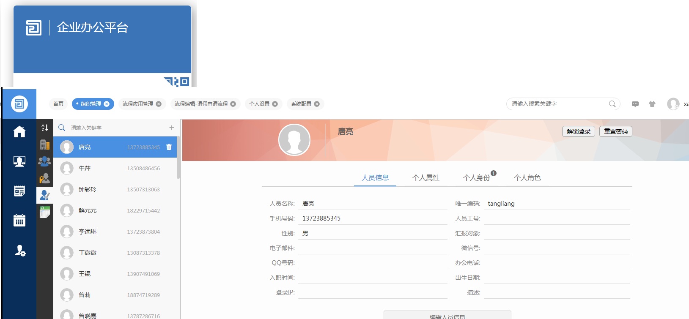Click the person list scrollbar
Screen dimensions: 689x319
(178, 157)
